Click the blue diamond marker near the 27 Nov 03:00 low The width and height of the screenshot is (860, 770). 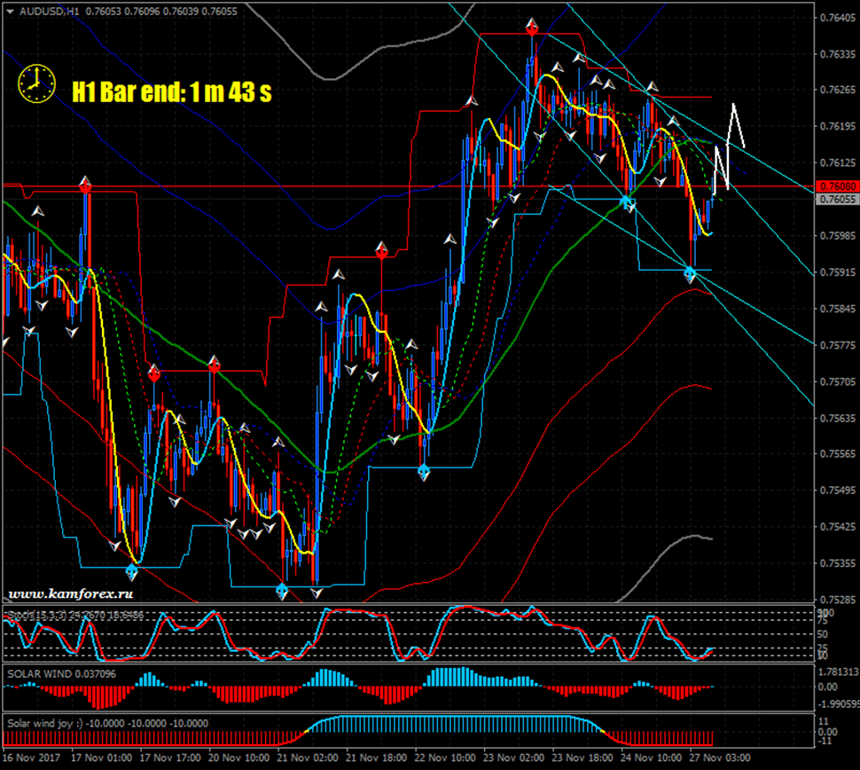690,272
